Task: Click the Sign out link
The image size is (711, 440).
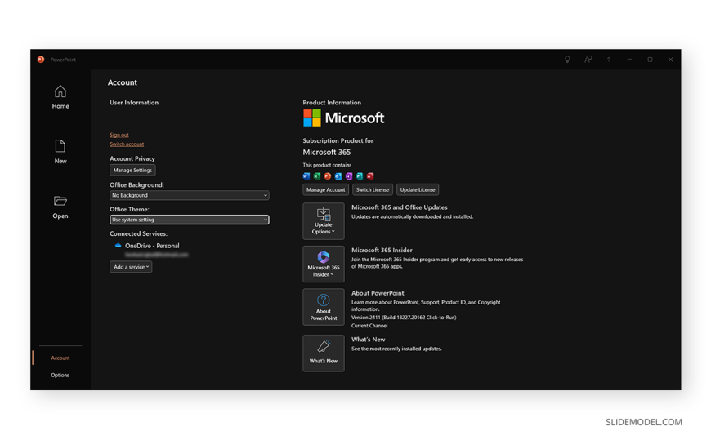Action: coord(119,135)
